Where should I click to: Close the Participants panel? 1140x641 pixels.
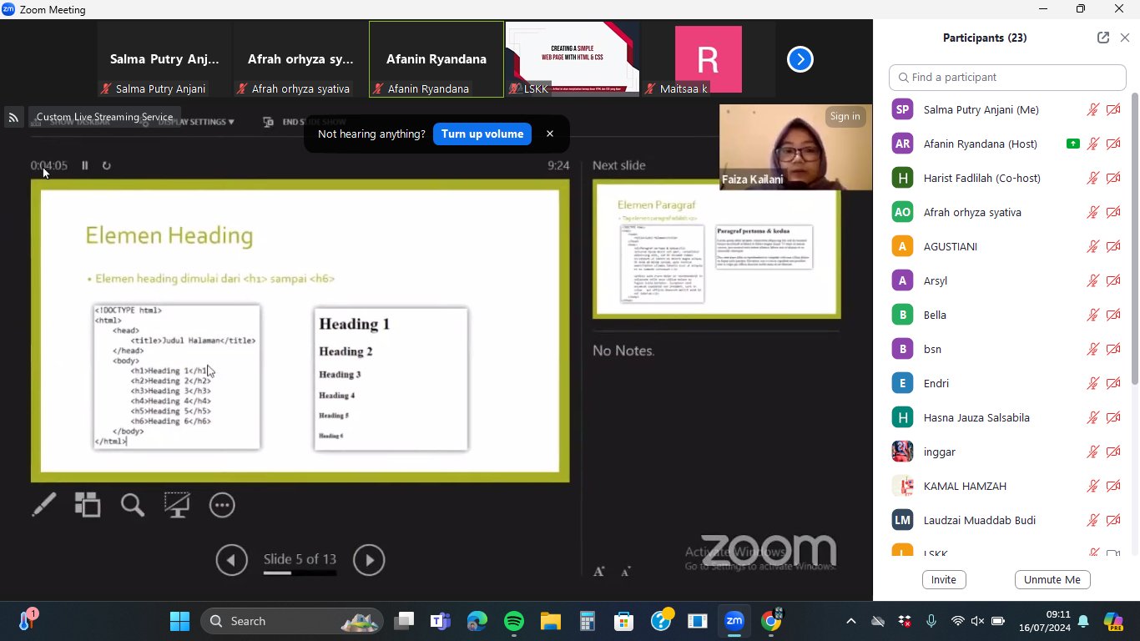[x=1125, y=38]
